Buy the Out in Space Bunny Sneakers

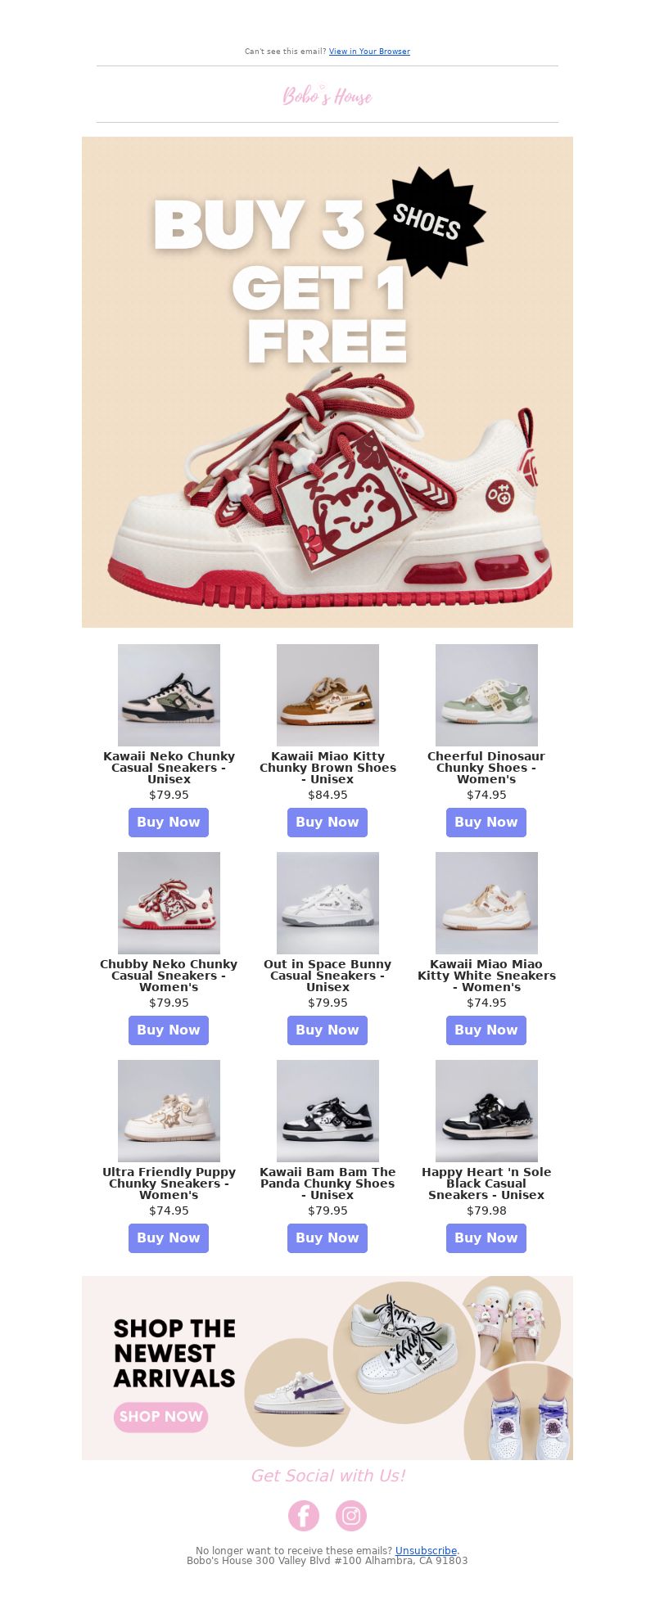327,1030
